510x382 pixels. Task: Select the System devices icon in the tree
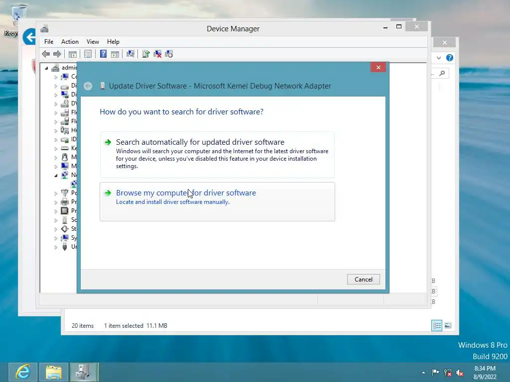[65, 238]
